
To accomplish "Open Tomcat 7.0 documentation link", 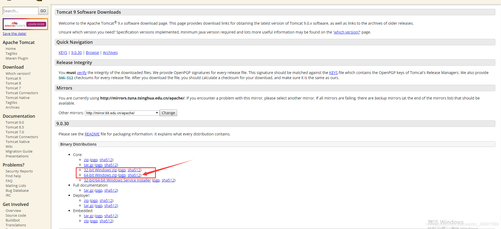I will tap(15, 132).
